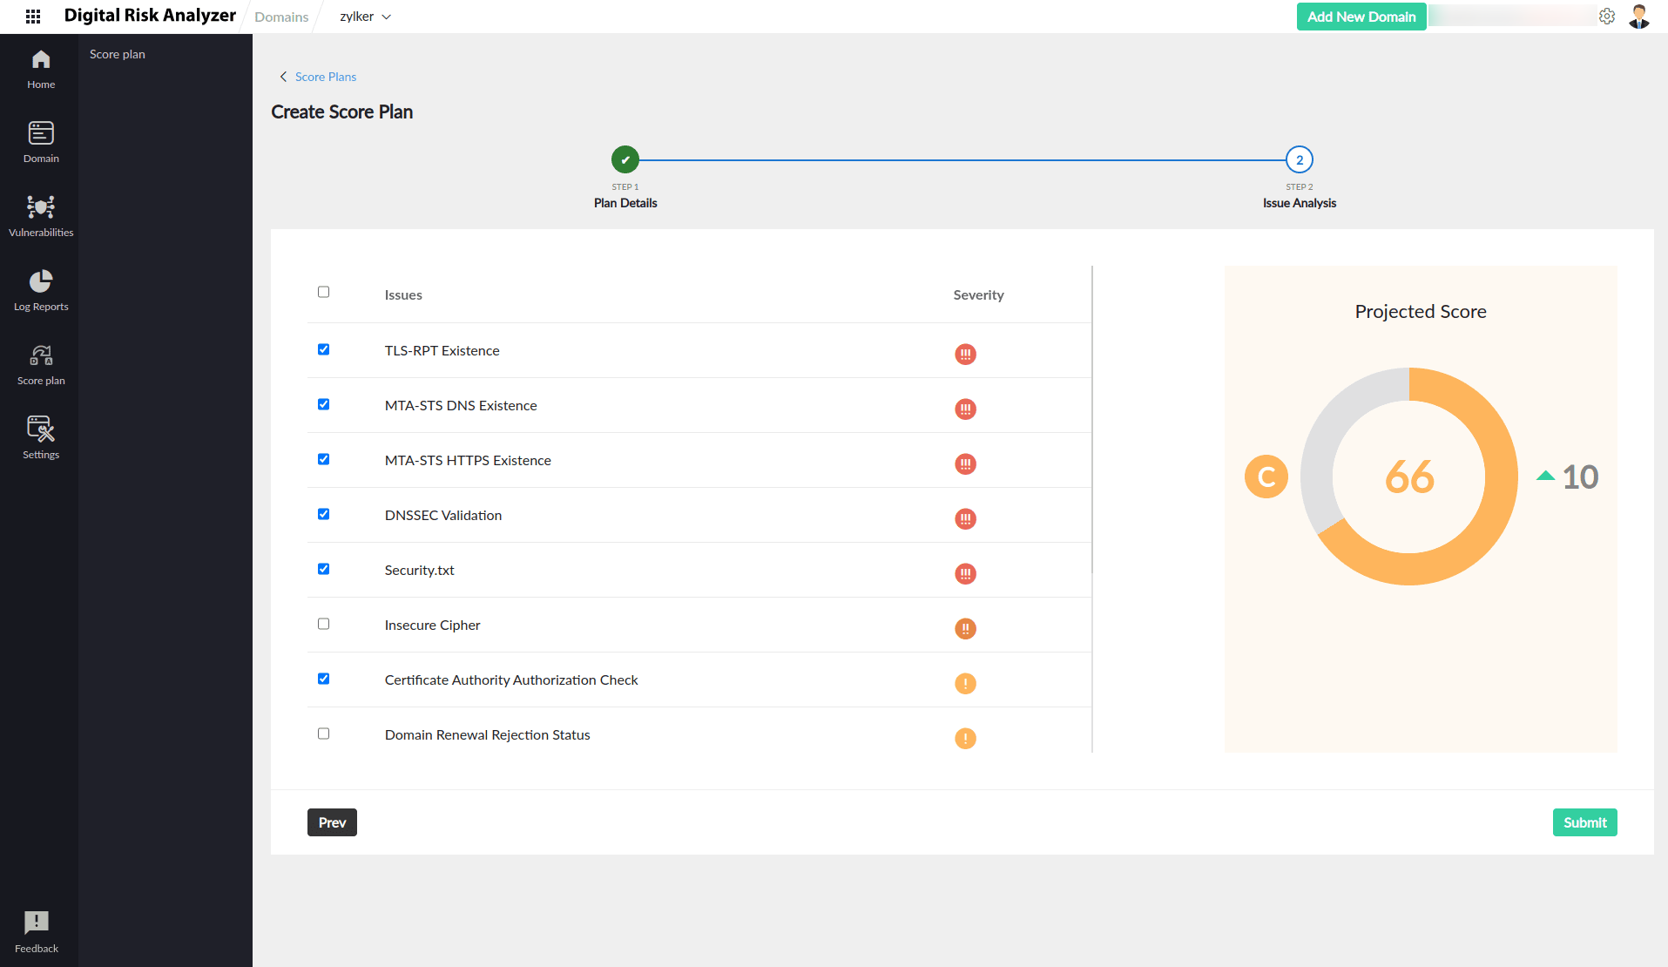The width and height of the screenshot is (1668, 967).
Task: Expand the zylker domain dropdown
Action: click(x=365, y=17)
